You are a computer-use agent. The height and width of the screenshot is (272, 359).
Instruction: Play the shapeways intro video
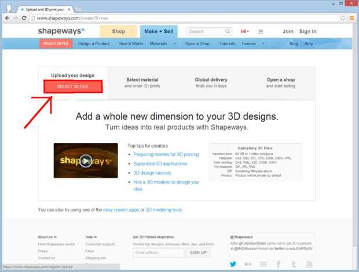point(86,160)
